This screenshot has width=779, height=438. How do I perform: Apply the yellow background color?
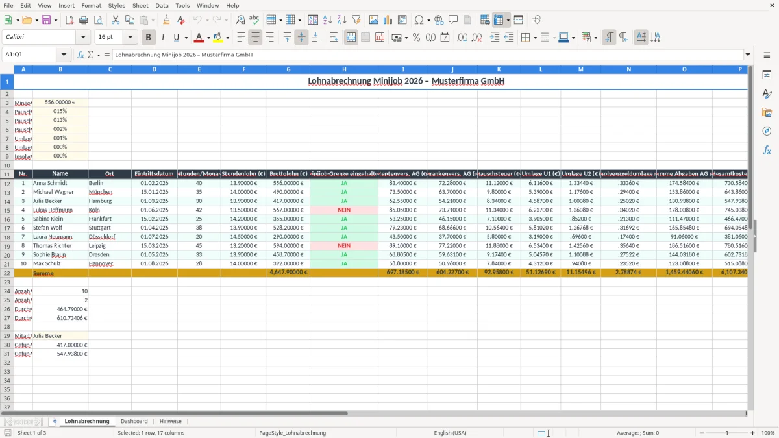coord(219,38)
